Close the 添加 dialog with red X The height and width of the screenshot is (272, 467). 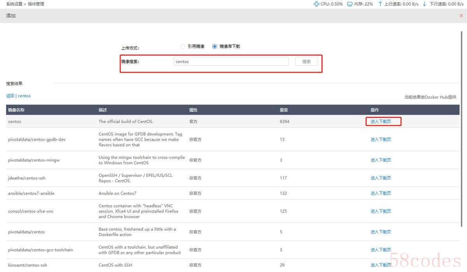(x=461, y=16)
